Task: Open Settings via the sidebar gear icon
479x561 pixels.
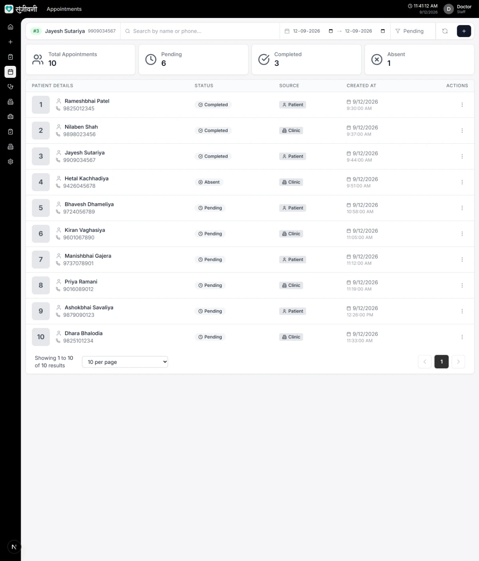Action: [x=10, y=162]
